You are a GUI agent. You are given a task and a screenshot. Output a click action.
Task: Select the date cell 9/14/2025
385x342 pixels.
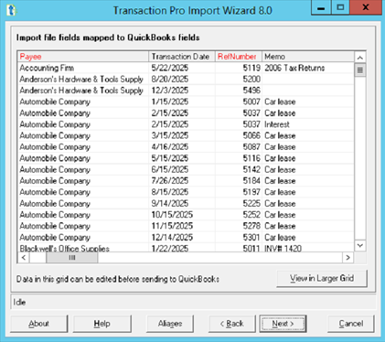coord(182,203)
